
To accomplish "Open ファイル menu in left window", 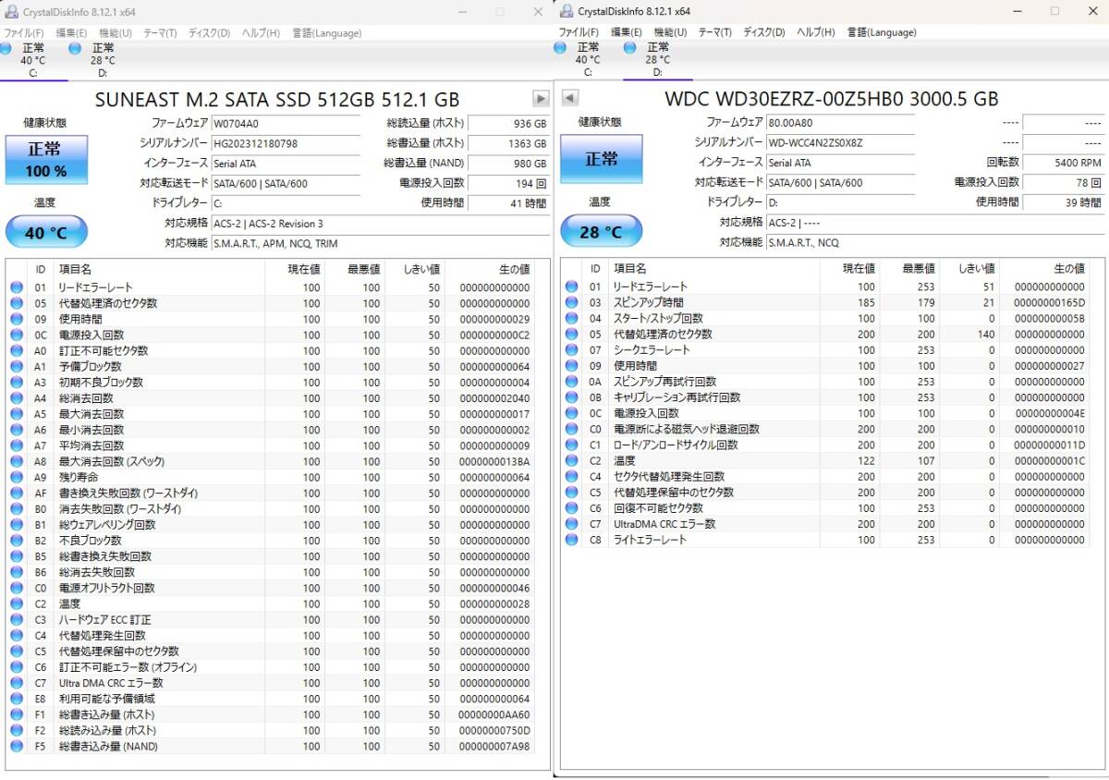I will point(24,32).
